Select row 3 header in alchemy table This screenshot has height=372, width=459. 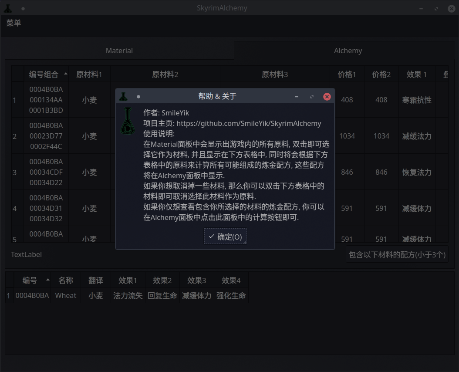point(17,172)
